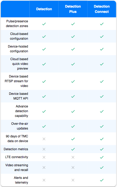
Task: Click the Detection metrics checkmark under Detection Plus
Action: [x=73, y=149]
